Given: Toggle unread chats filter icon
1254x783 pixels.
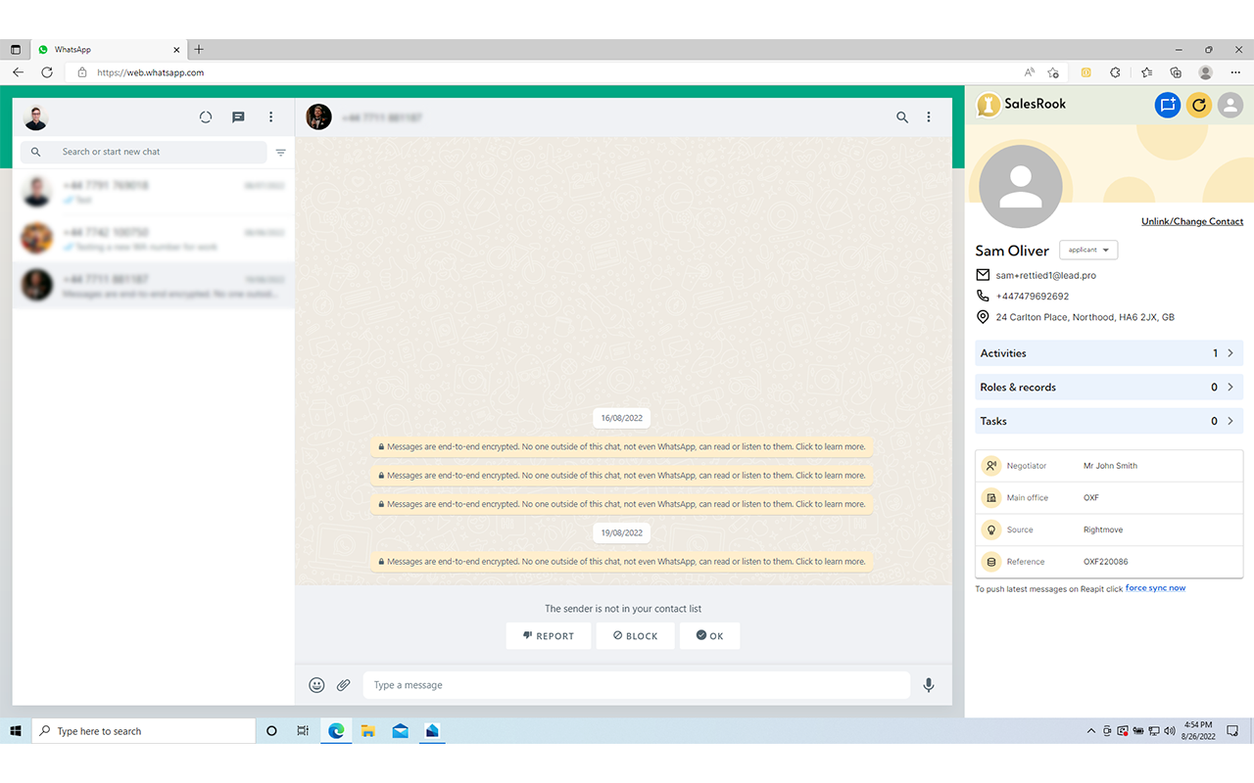Looking at the screenshot, I should [281, 153].
